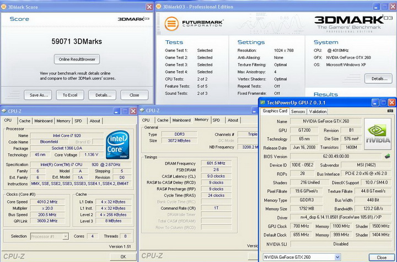Click the 3DMark03 Professional Edition title bar icon

click(159, 7)
